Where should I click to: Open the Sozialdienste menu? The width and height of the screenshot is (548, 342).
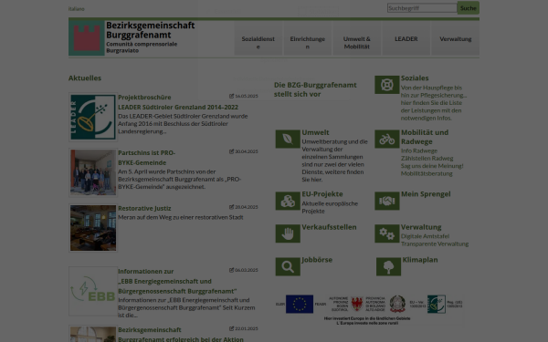pyautogui.click(x=258, y=38)
